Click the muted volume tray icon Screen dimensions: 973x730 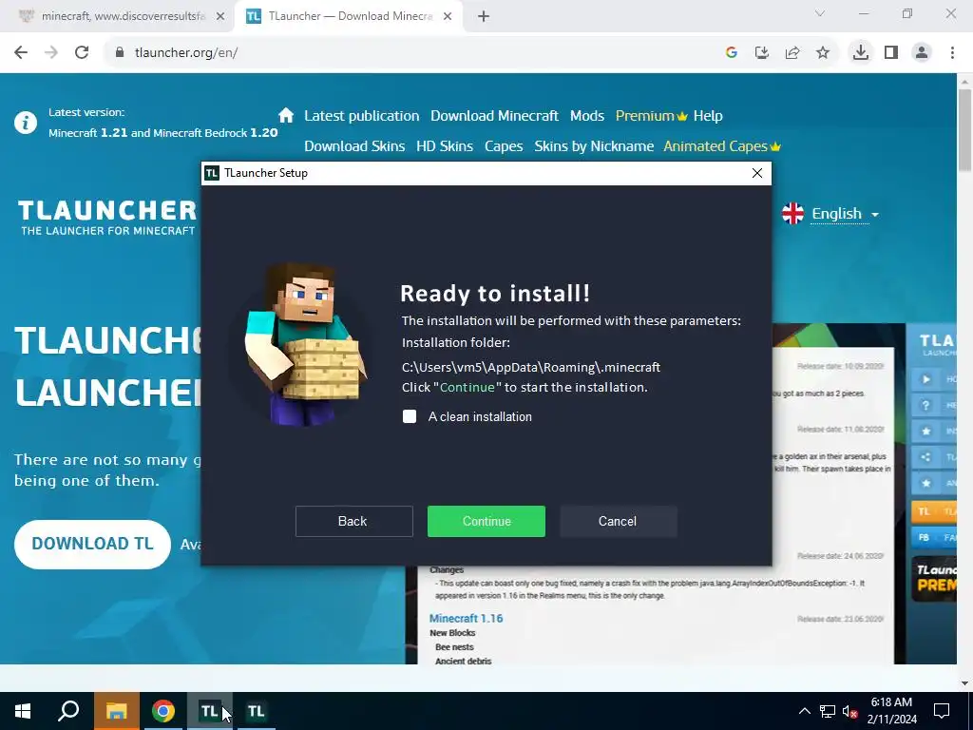pos(850,711)
